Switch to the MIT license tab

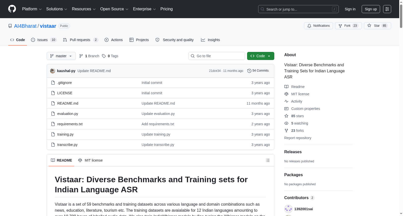click(90, 160)
